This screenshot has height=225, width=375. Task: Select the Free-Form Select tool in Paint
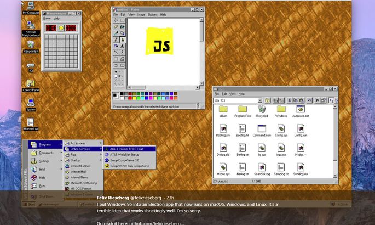[x=116, y=20]
